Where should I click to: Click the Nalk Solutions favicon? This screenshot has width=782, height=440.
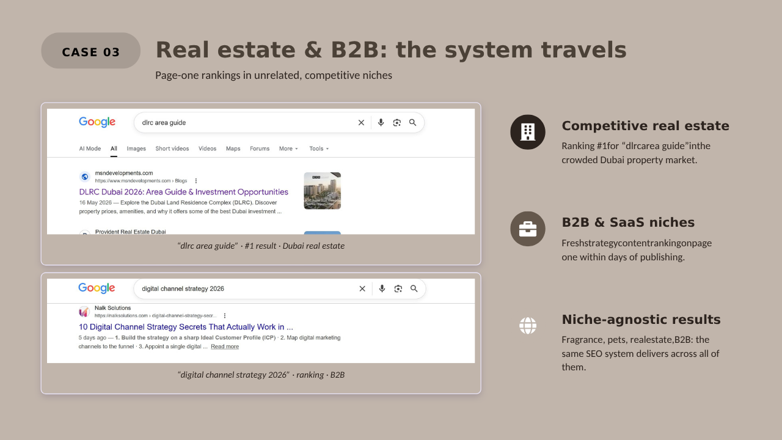pyautogui.click(x=84, y=312)
